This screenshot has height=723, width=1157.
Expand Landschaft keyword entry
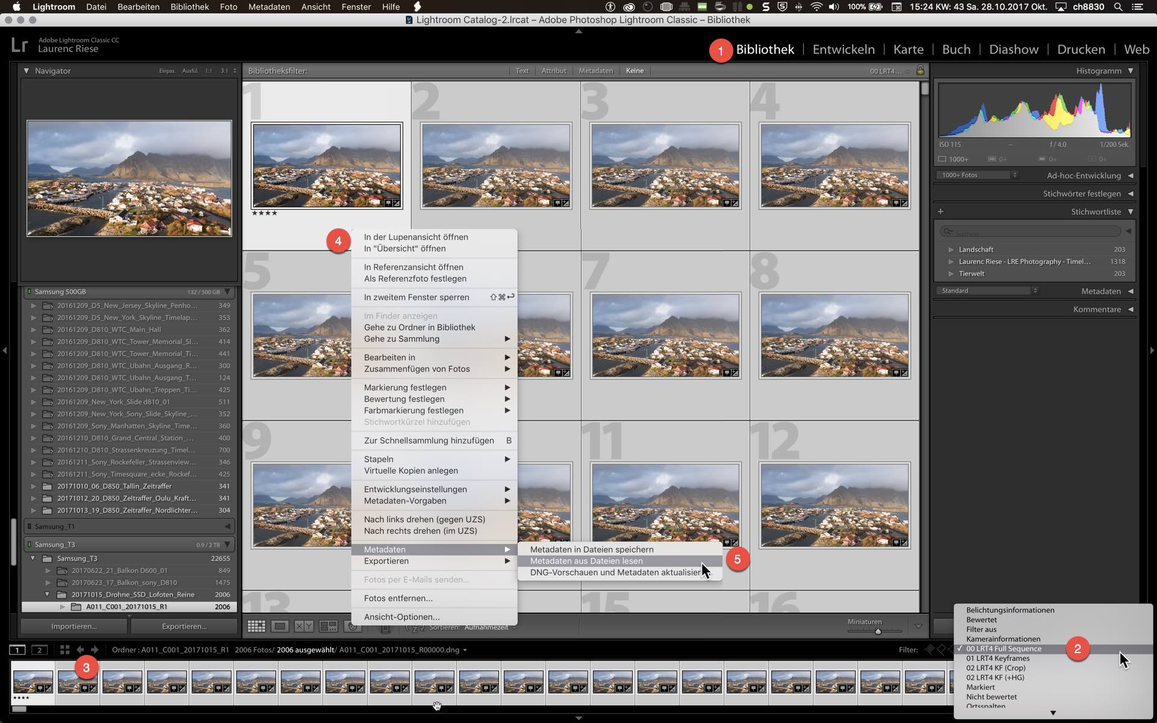pyautogui.click(x=951, y=249)
